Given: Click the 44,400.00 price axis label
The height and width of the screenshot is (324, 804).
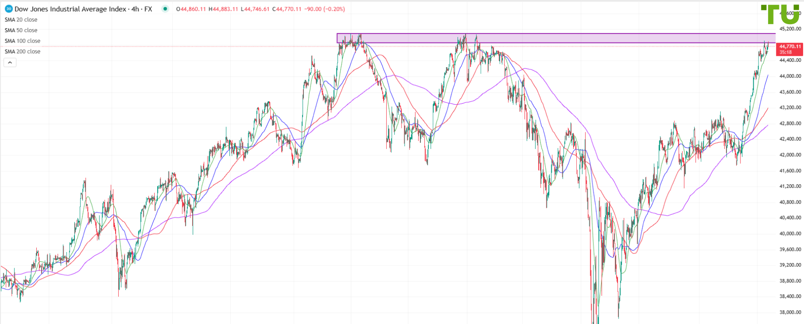Looking at the screenshot, I should (x=790, y=60).
